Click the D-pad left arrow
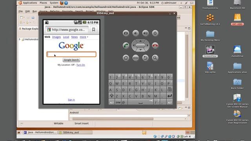The height and width of the screenshot is (141, 251). click(x=134, y=45)
